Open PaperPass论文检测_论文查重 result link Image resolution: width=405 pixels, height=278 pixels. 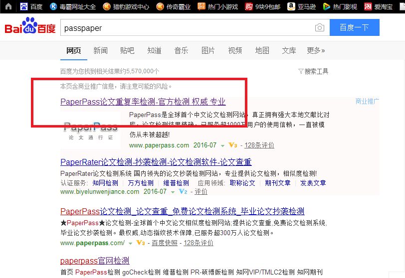click(183, 211)
